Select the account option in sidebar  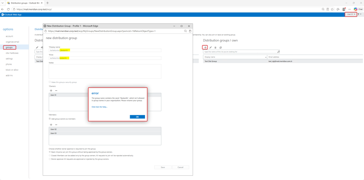(x=9, y=36)
